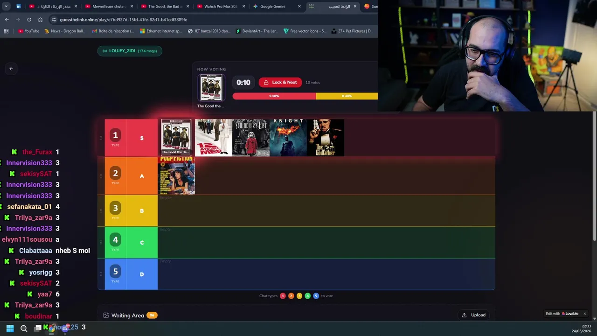Click the LOUJEY_ZIDI channel badge
Viewport: 597px width, 336px height.
130,51
